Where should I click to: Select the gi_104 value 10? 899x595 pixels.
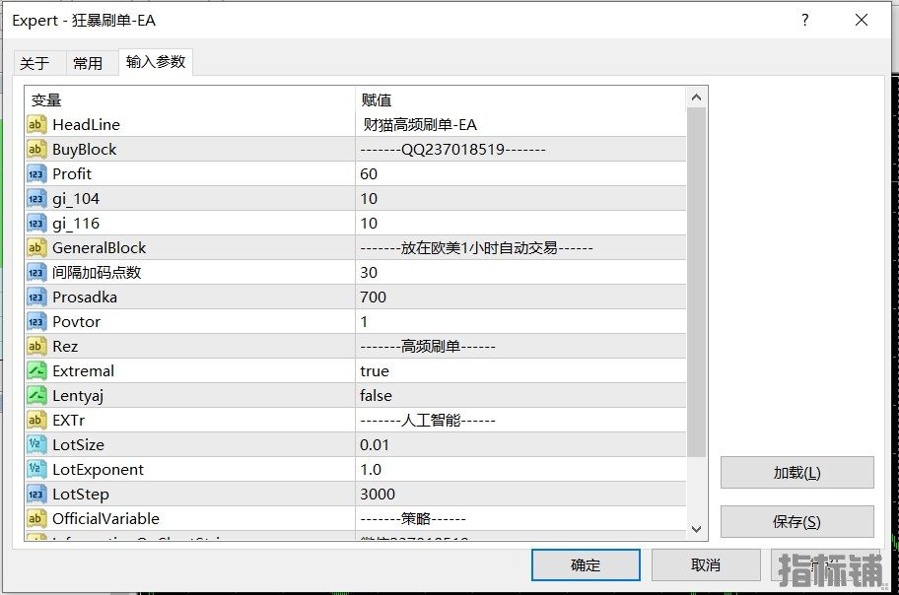click(x=369, y=198)
